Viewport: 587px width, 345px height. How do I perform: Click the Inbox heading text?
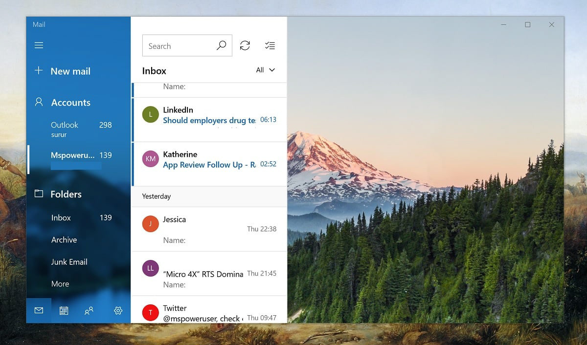tap(154, 71)
